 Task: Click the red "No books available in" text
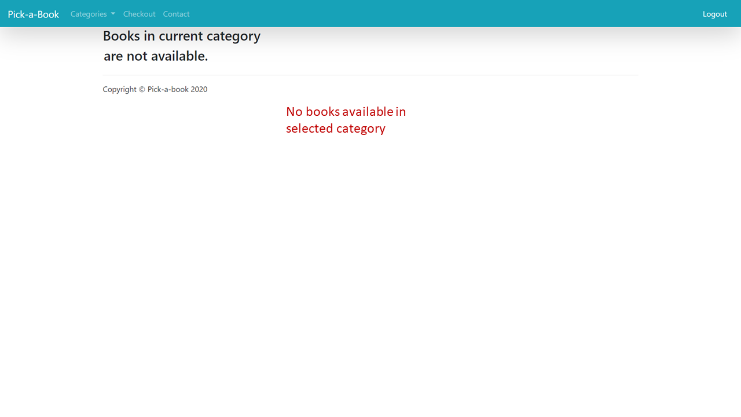(x=346, y=111)
